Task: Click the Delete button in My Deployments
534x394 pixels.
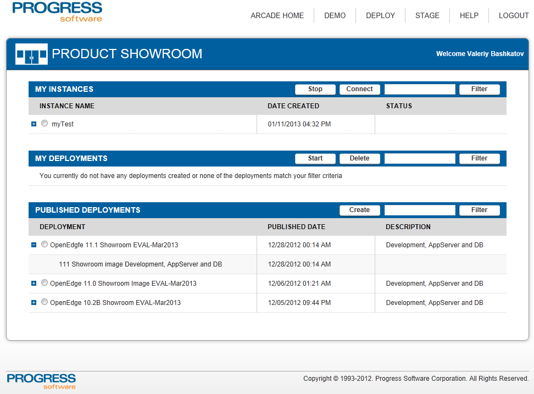Action: click(360, 158)
